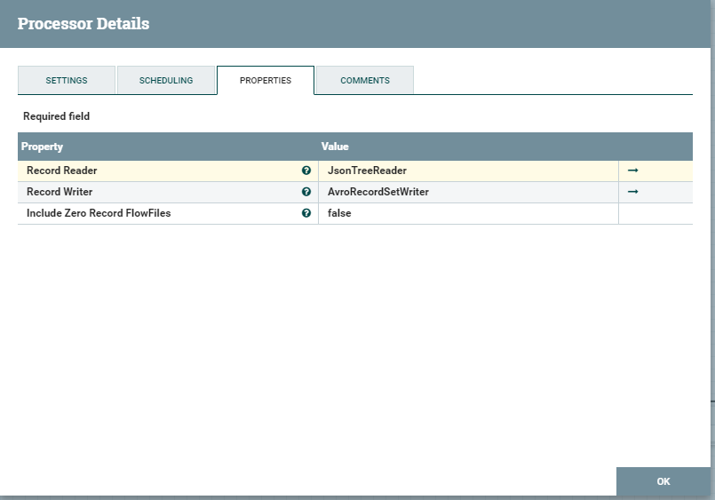The height and width of the screenshot is (500, 715).
Task: Click the Value column header
Action: (x=335, y=147)
